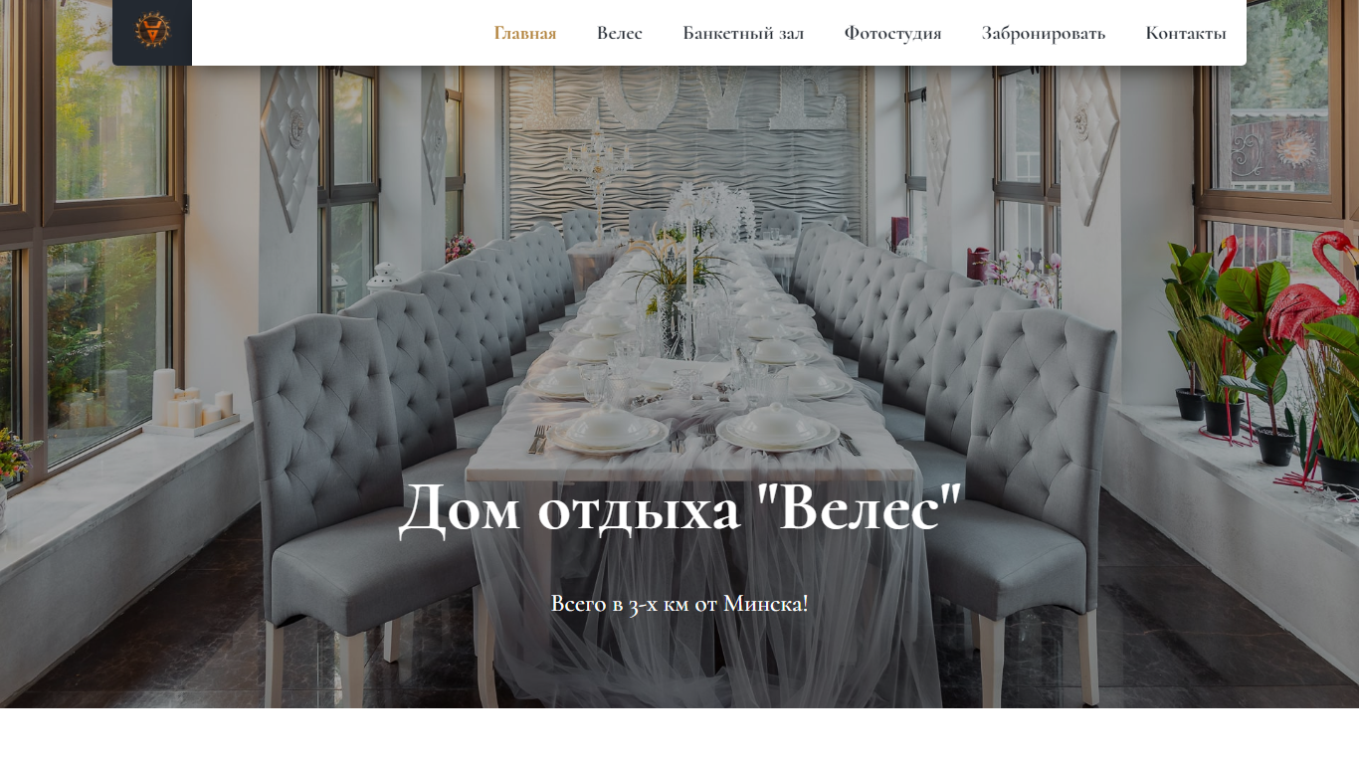Click the pink flamingo figure by the window
This screenshot has width=1359, height=764.
[x=1318, y=288]
